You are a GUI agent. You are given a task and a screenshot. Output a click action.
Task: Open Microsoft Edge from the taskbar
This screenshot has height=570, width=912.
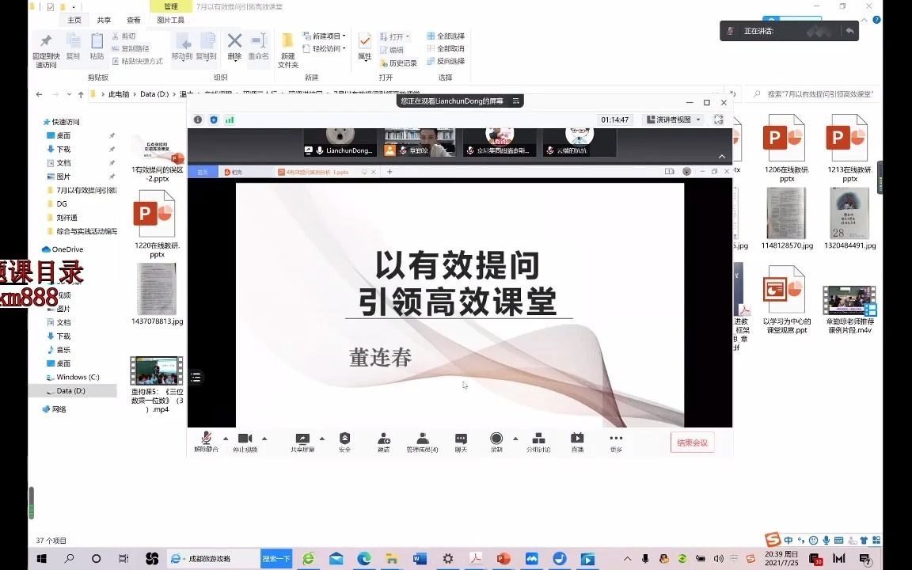click(x=364, y=558)
